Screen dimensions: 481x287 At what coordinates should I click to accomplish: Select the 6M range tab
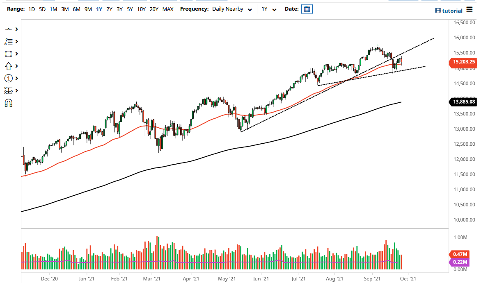pos(76,9)
